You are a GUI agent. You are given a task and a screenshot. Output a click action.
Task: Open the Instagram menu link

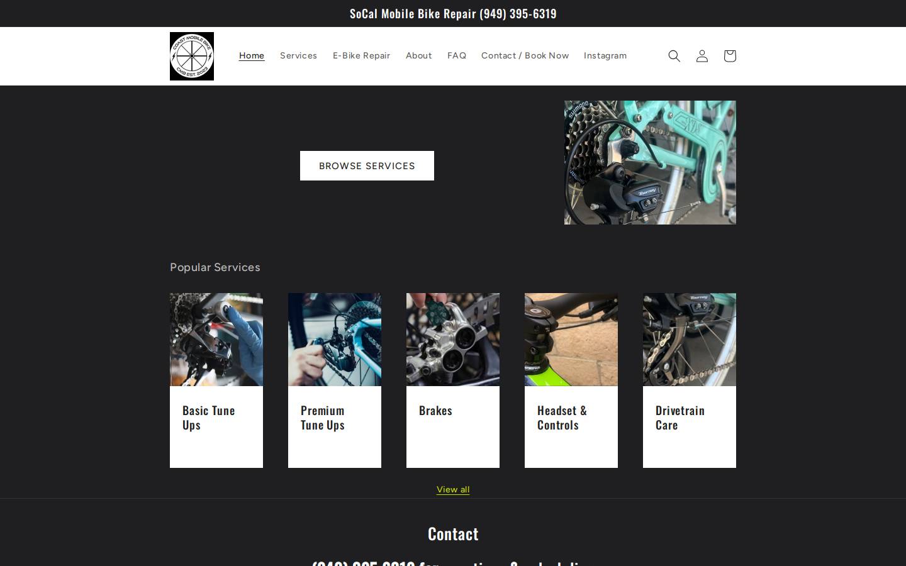[605, 55]
